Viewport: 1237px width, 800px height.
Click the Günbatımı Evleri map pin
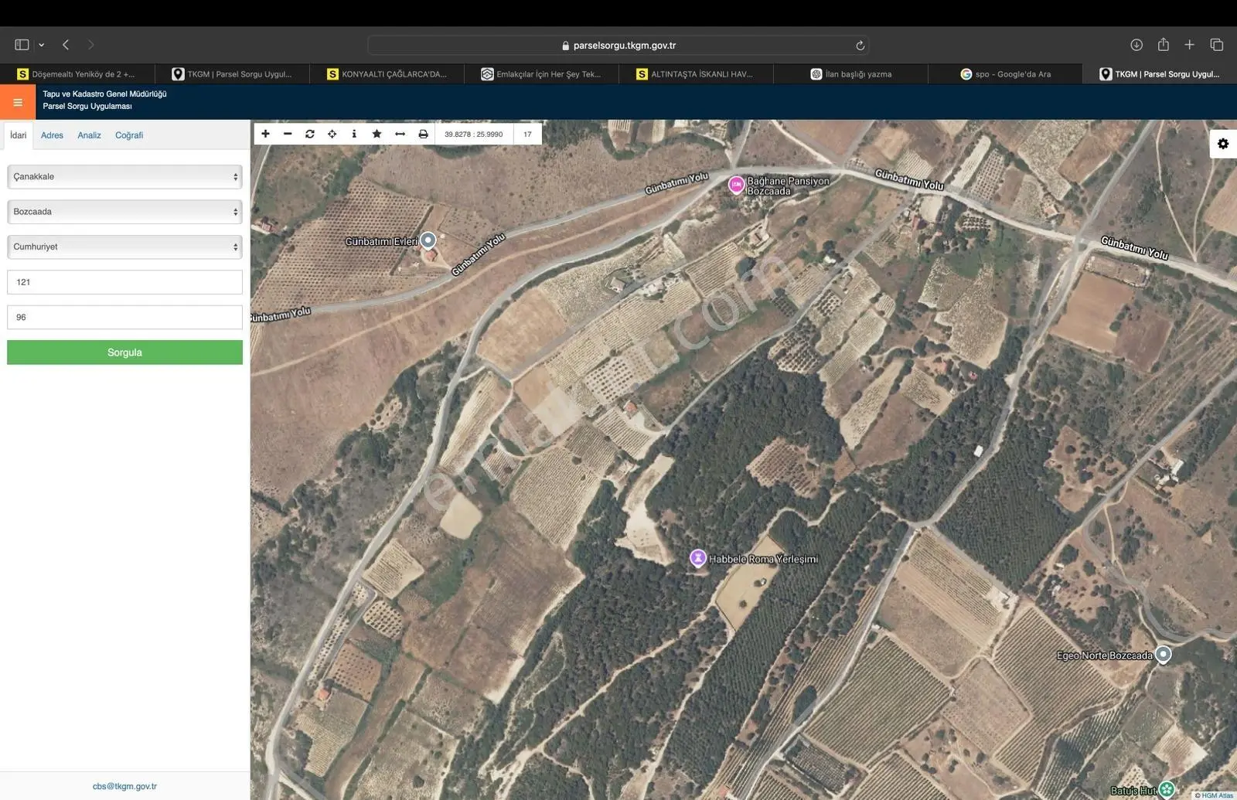[x=428, y=240]
